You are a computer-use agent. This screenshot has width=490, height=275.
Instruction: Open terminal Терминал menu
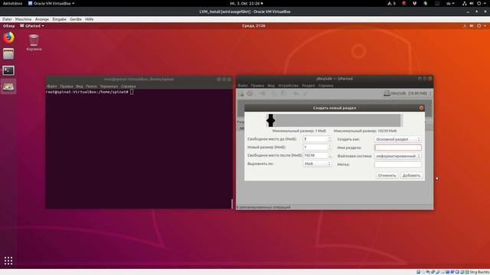[x=109, y=86]
